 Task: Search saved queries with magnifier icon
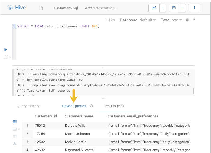(x=92, y=106)
